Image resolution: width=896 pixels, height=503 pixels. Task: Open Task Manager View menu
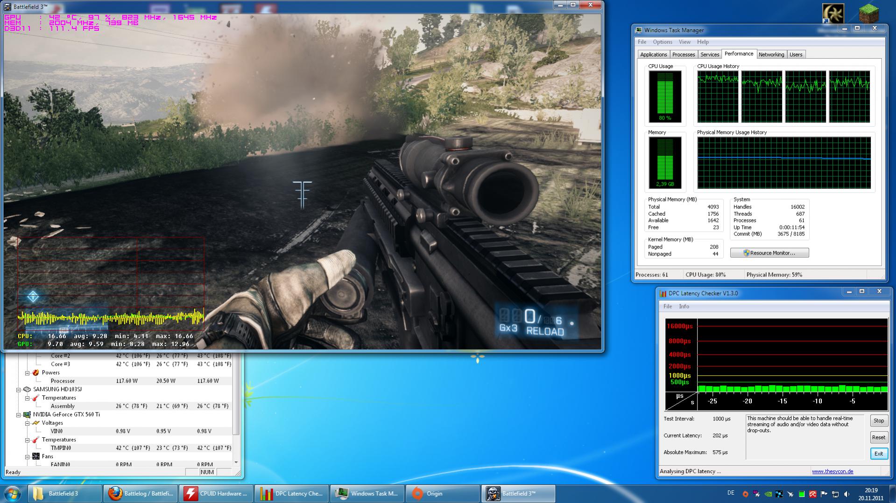point(684,42)
